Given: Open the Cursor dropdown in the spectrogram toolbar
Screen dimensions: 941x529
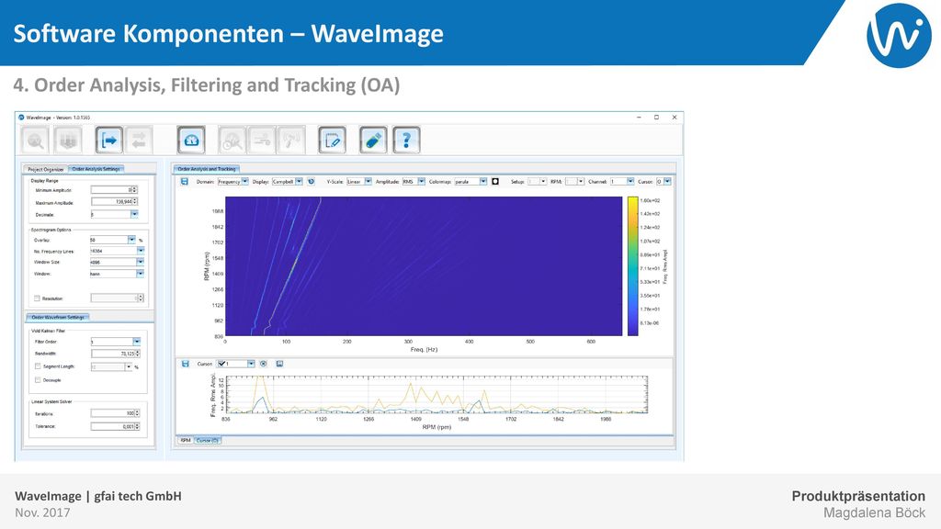Looking at the screenshot, I should 663,181.
